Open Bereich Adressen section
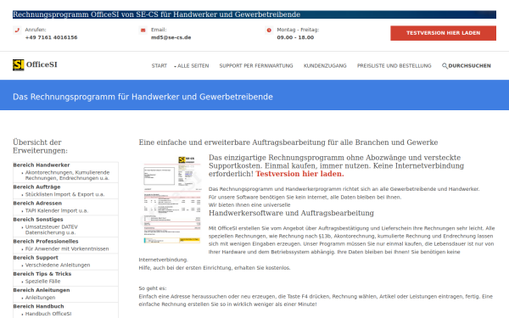This screenshot has height=318, width=509. [x=37, y=204]
